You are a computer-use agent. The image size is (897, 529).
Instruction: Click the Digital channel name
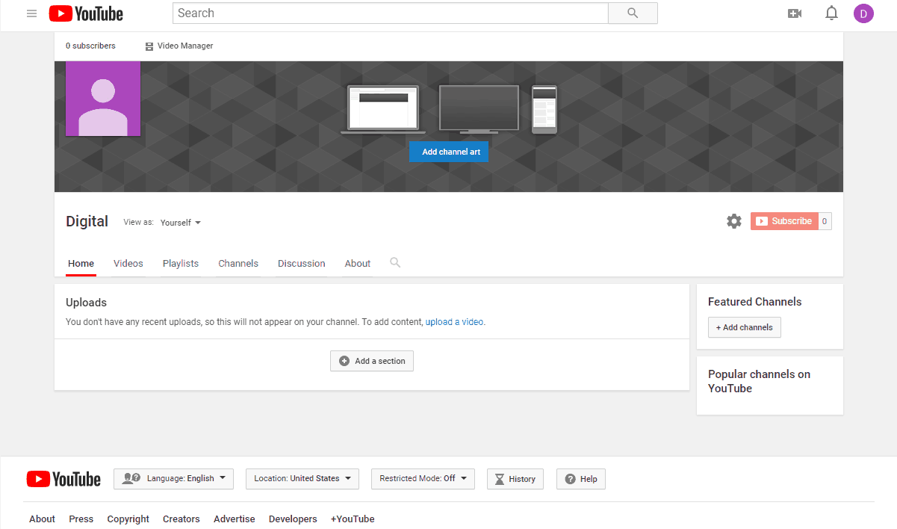87,221
